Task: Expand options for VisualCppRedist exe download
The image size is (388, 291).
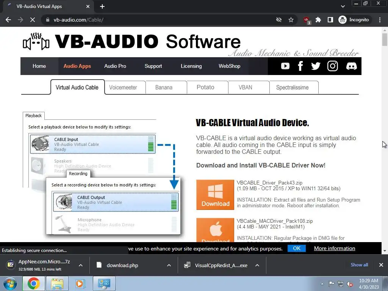Action: pos(257,265)
